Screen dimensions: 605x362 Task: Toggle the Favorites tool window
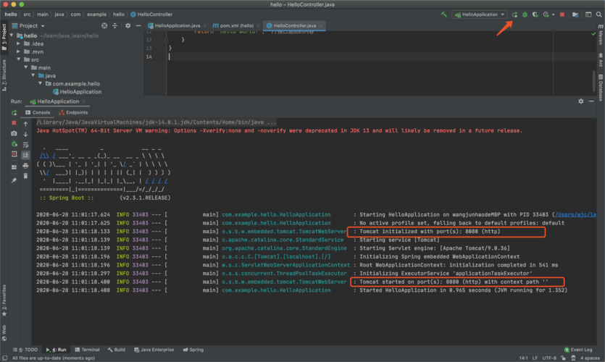(4, 300)
